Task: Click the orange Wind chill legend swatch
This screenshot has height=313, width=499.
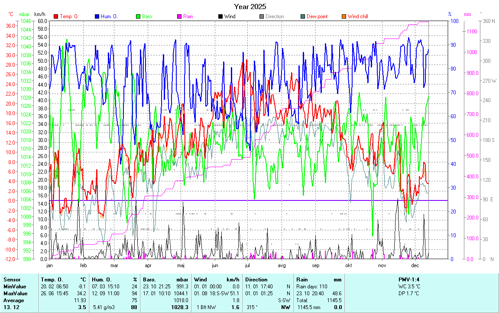Action: [344, 16]
